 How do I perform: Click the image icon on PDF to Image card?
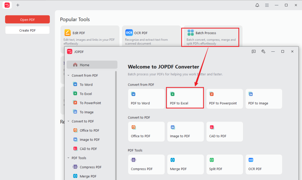(x=251, y=94)
